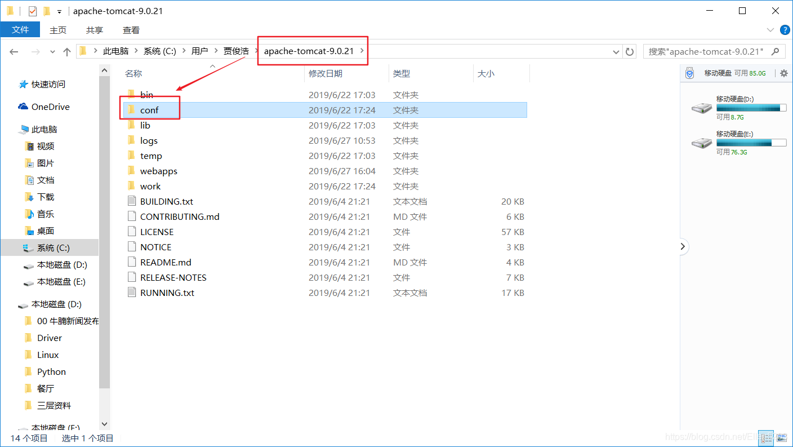The width and height of the screenshot is (793, 447).
Task: Open 下载 in navigation pane
Action: pos(46,197)
